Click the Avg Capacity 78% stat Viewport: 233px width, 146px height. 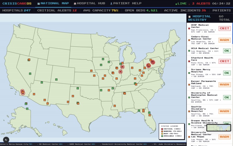tap(101, 10)
